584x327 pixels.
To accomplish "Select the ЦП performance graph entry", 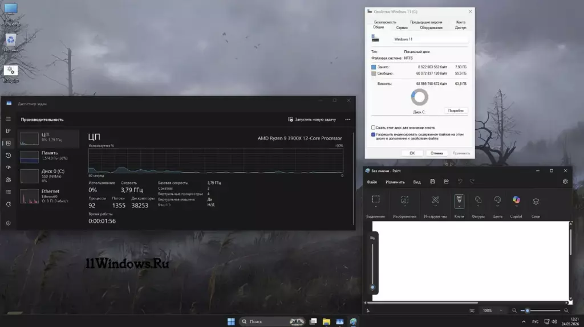I will coord(48,138).
